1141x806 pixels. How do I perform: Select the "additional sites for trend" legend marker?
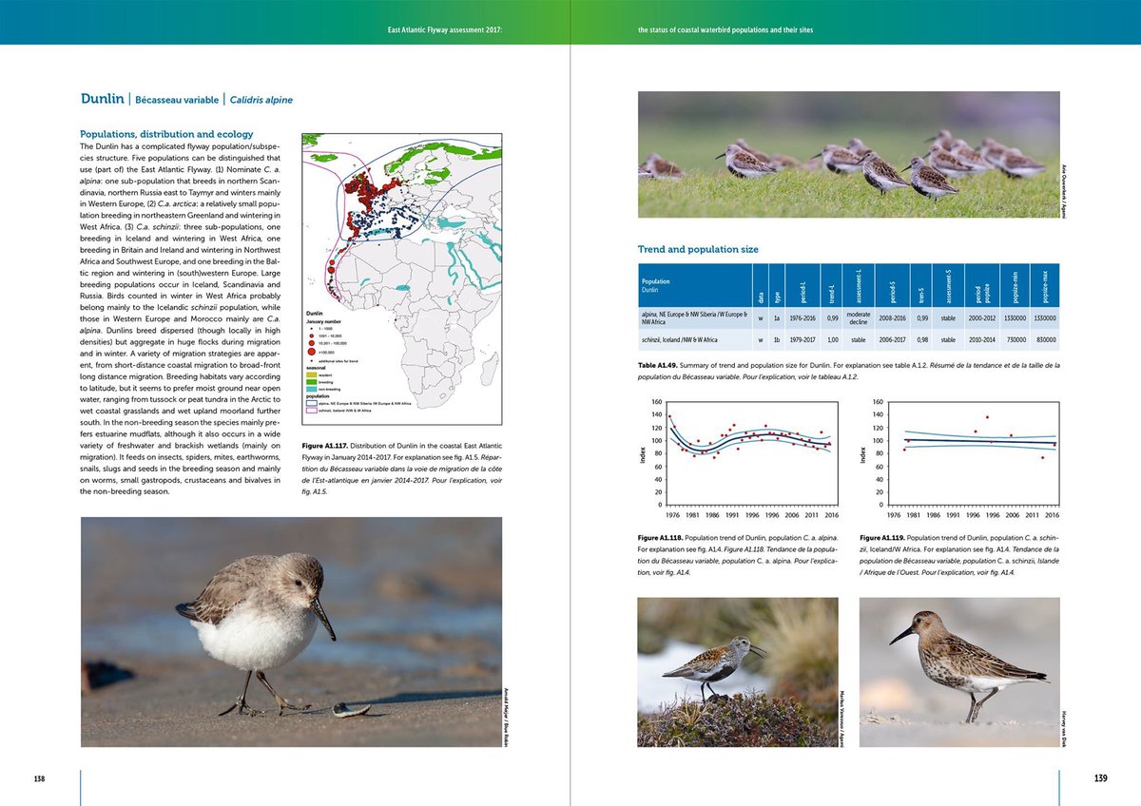pos(312,360)
